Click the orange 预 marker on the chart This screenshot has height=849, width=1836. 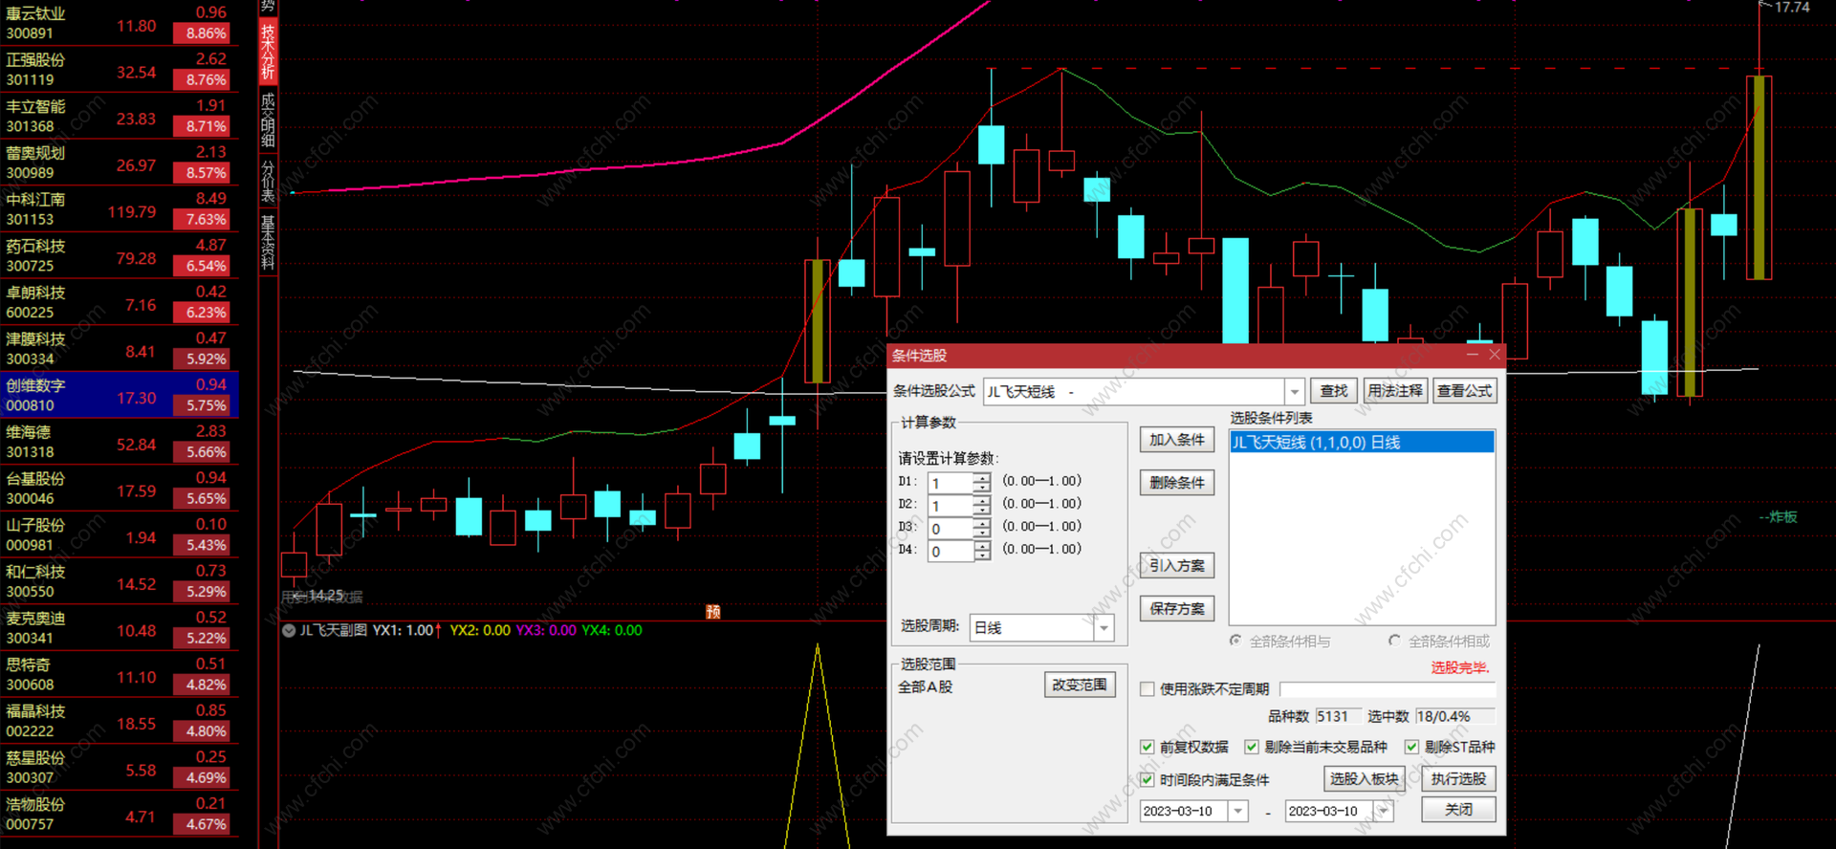(x=712, y=612)
